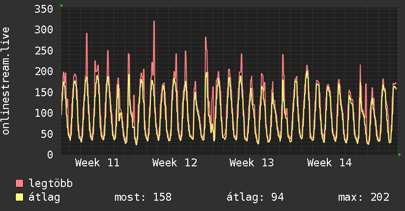The image size is (405, 211).
Task: Click the green arrow ending x-axis
Action: 400,155
